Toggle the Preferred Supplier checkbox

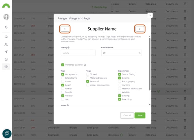pos(63,65)
